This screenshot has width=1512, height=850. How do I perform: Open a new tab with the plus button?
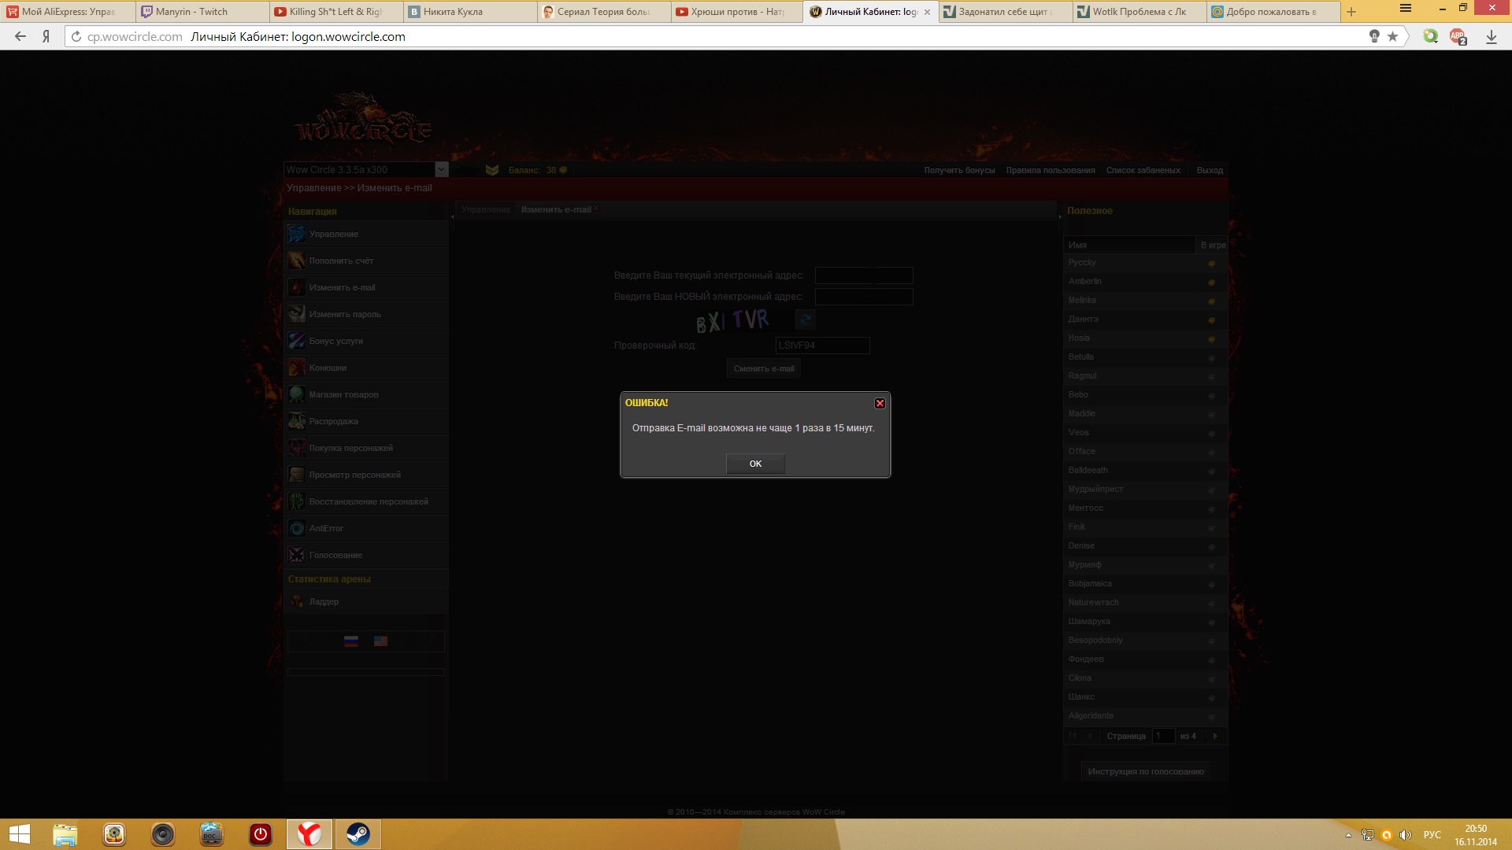click(x=1351, y=12)
